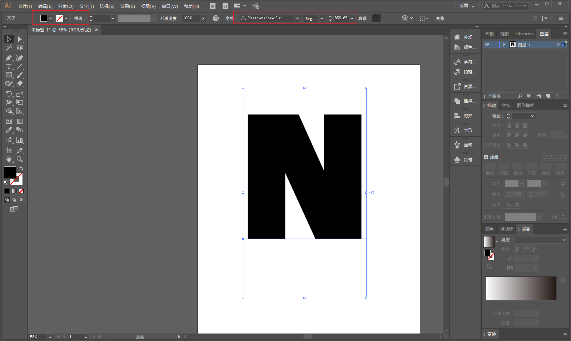The width and height of the screenshot is (571, 341).
Task: Click the 描边 link in control bar
Action: (x=79, y=18)
